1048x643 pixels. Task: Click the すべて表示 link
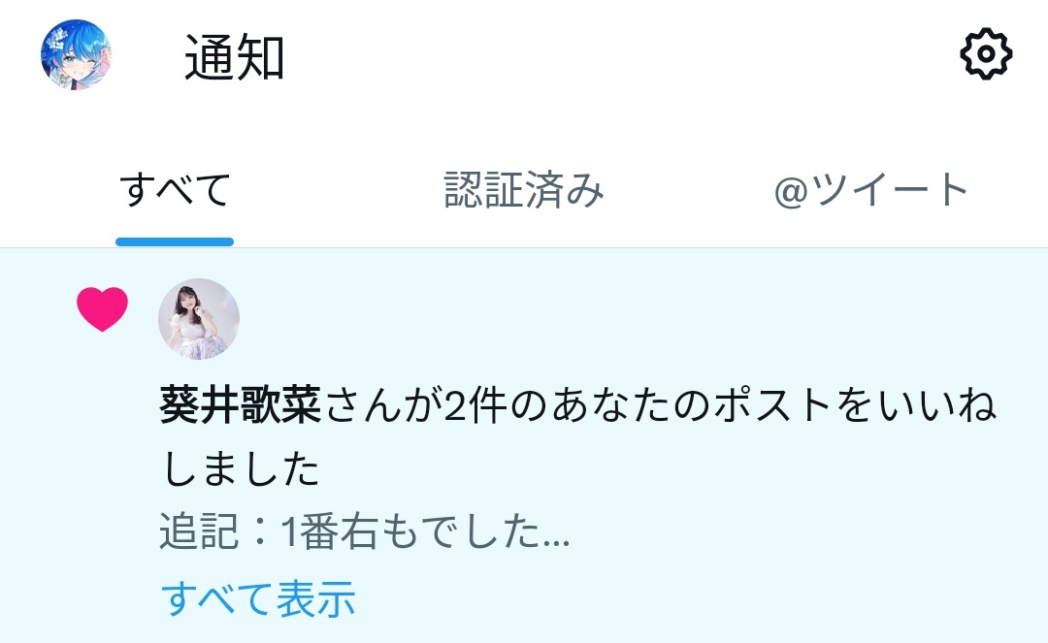(x=258, y=598)
